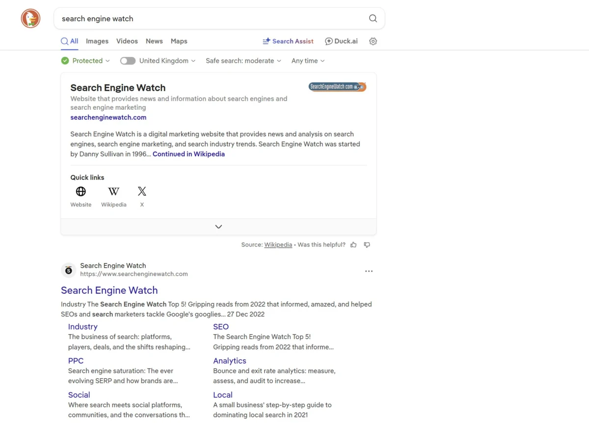The height and width of the screenshot is (423, 589).
Task: Click 'Quick links' label
Action: tap(87, 177)
